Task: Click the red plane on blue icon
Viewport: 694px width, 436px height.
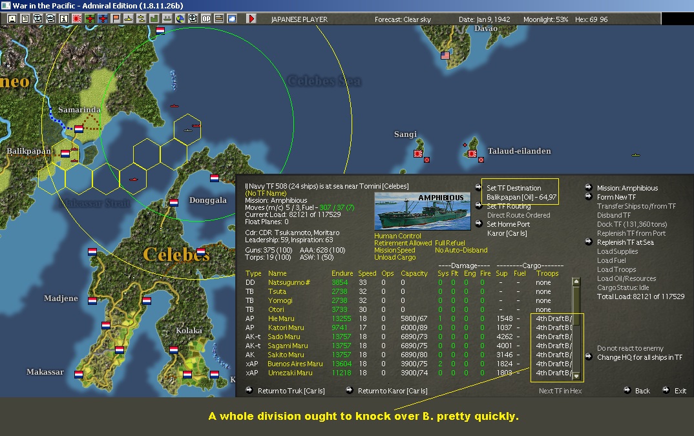Action: pos(103,19)
